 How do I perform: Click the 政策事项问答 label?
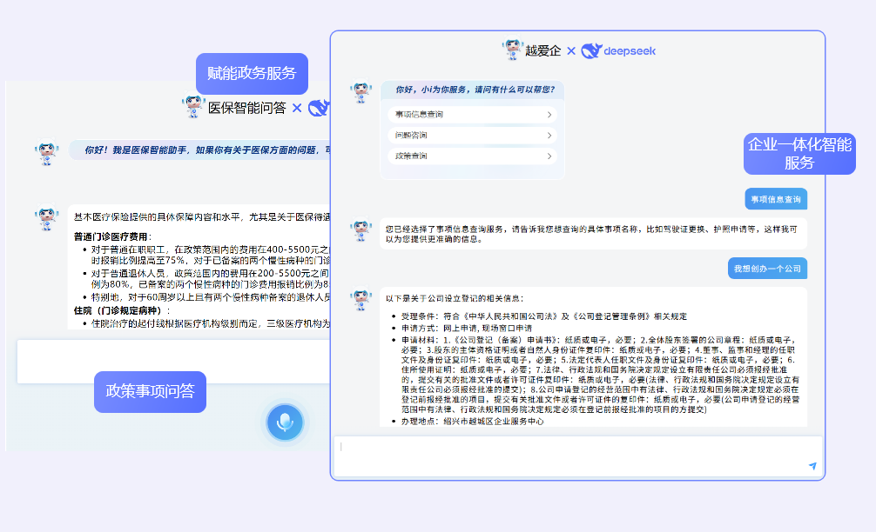tap(150, 391)
